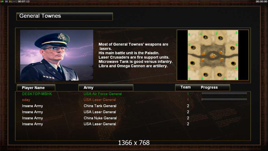Click start position 6 marker
Screen dimensions: 268x151
tap(232, 48)
